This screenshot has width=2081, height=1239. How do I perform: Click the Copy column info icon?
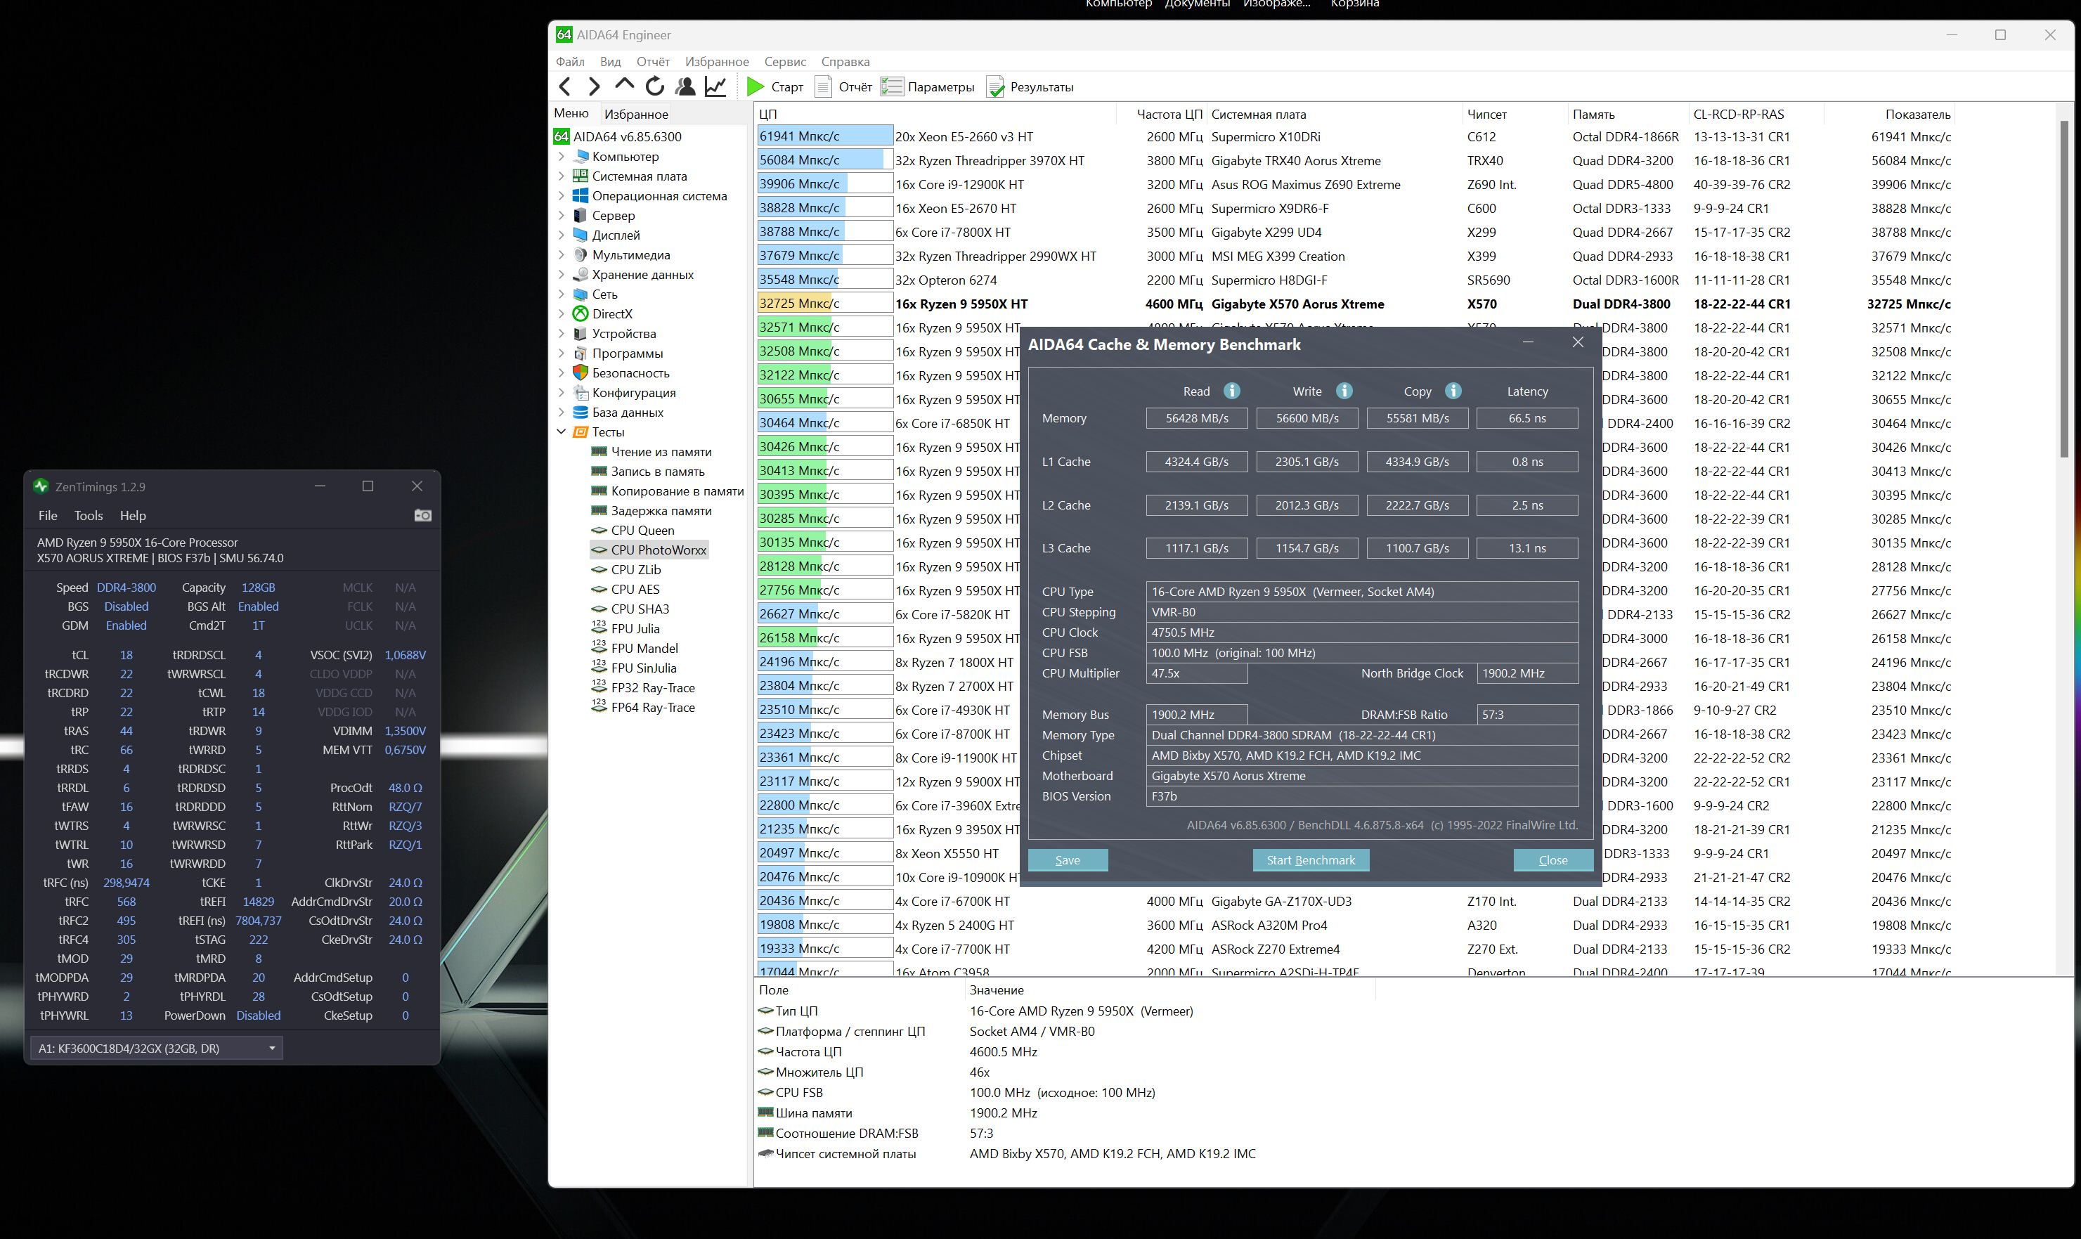pos(1453,391)
